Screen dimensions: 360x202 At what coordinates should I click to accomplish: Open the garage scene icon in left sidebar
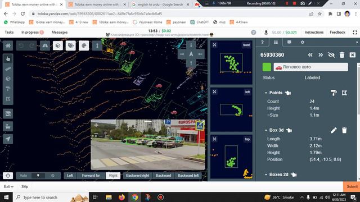click(8, 113)
